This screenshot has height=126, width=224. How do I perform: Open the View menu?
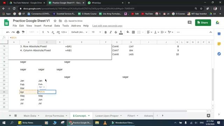pyautogui.click(x=29, y=26)
